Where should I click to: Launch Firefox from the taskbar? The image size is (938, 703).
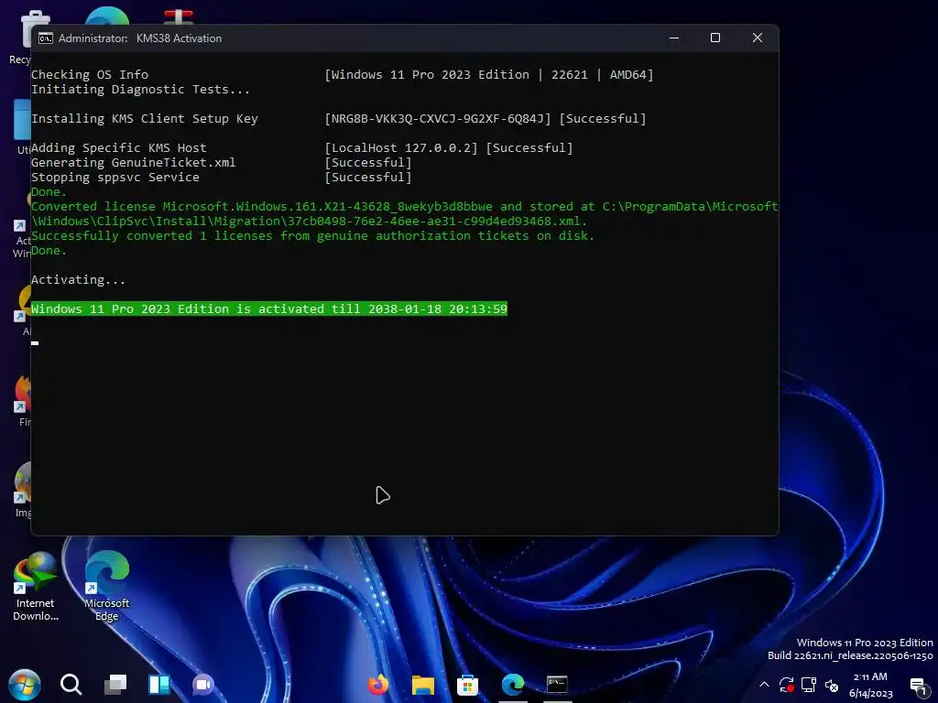tap(378, 685)
